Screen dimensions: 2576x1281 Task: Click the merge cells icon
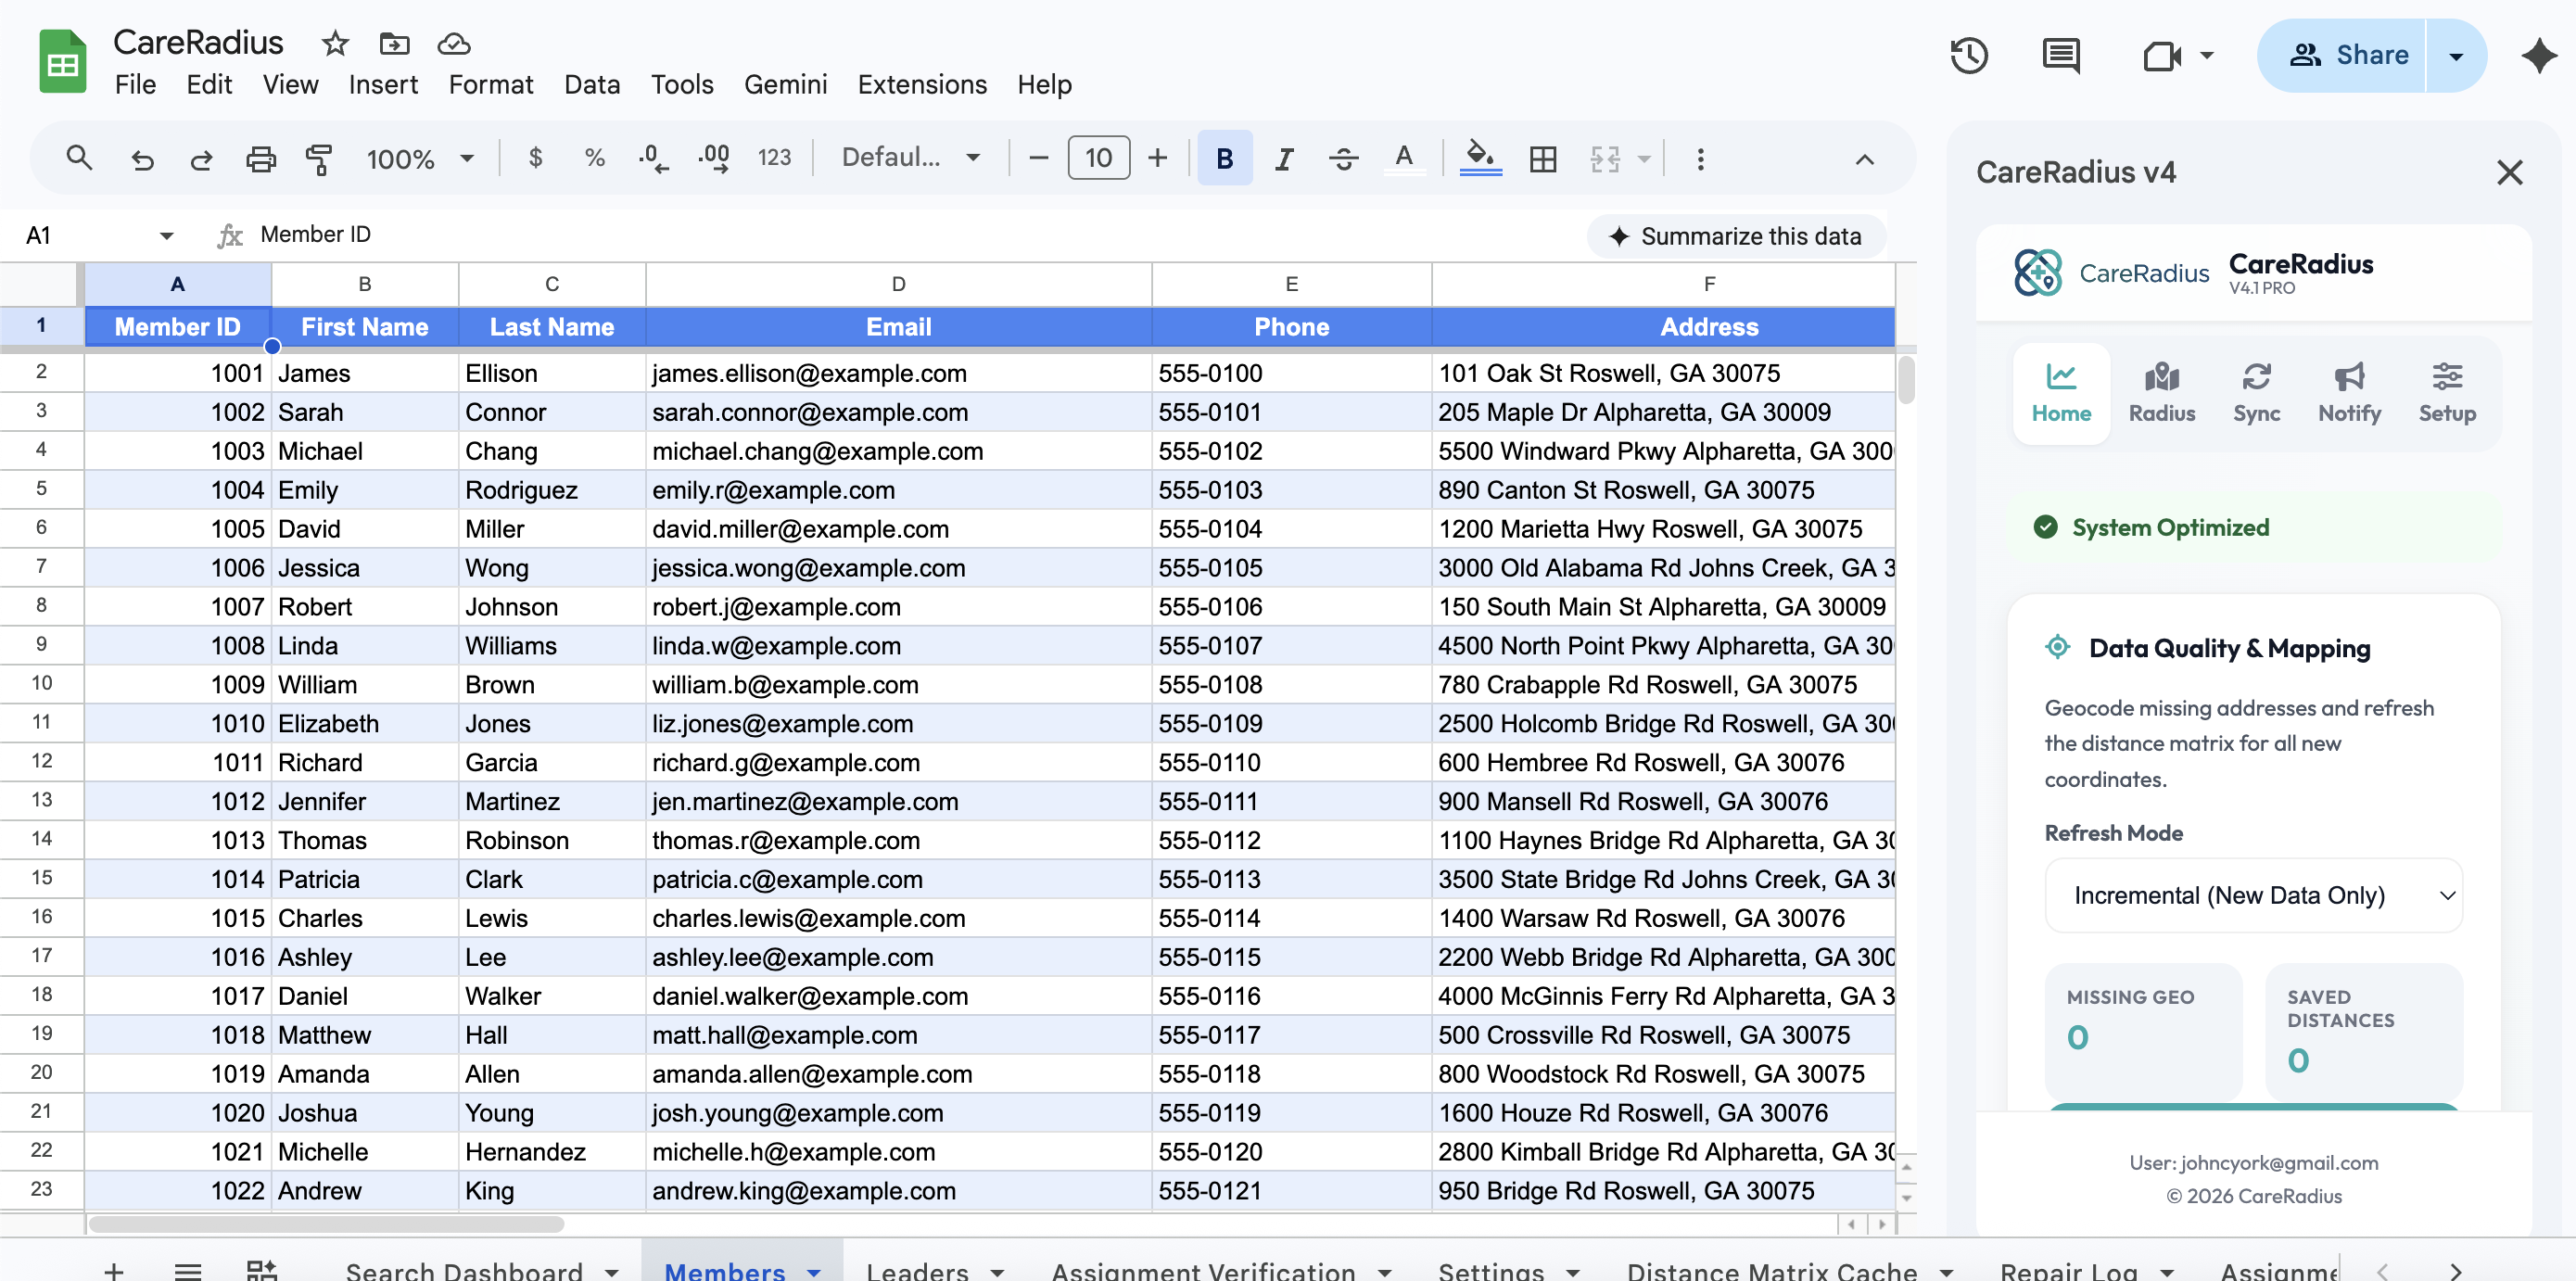[1604, 158]
